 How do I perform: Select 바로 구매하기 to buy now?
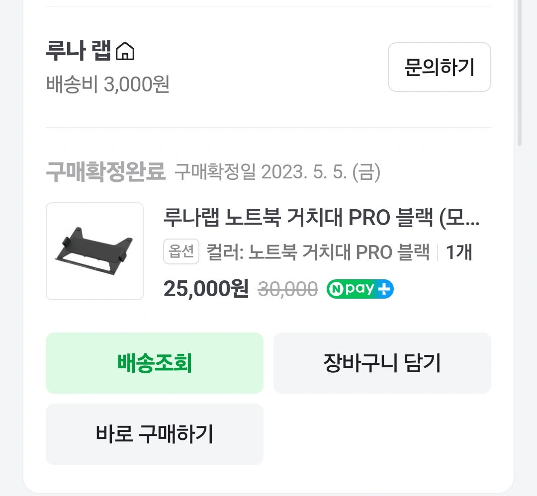pos(155,434)
